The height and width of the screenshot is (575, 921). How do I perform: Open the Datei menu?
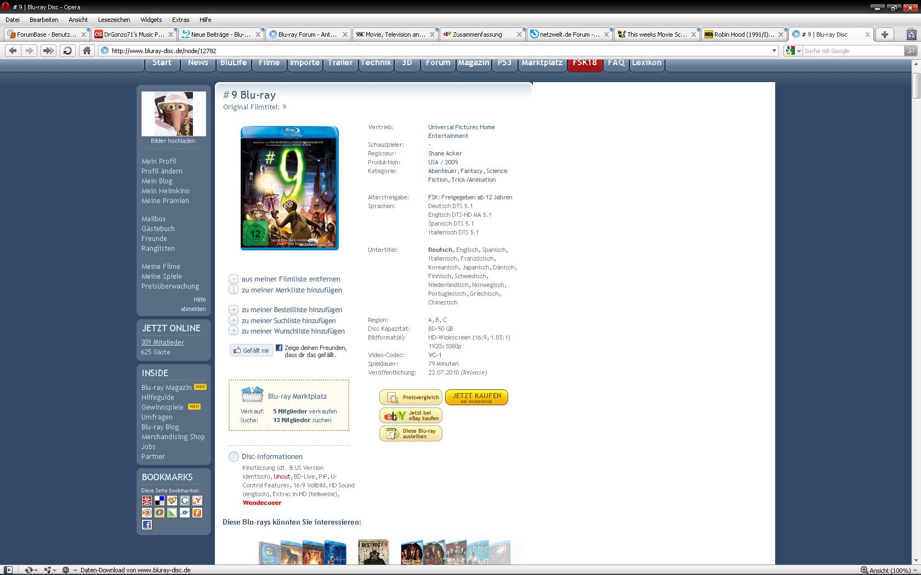13,20
